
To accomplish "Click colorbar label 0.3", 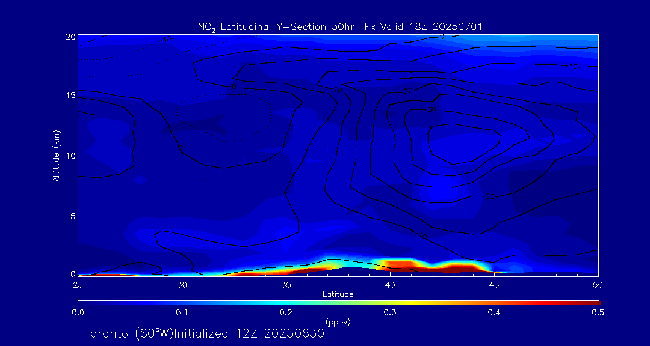I will tap(390, 313).
